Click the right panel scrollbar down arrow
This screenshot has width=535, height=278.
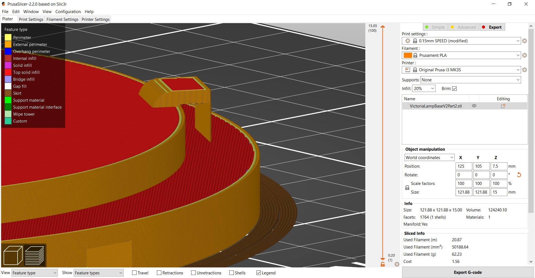pyautogui.click(x=531, y=262)
